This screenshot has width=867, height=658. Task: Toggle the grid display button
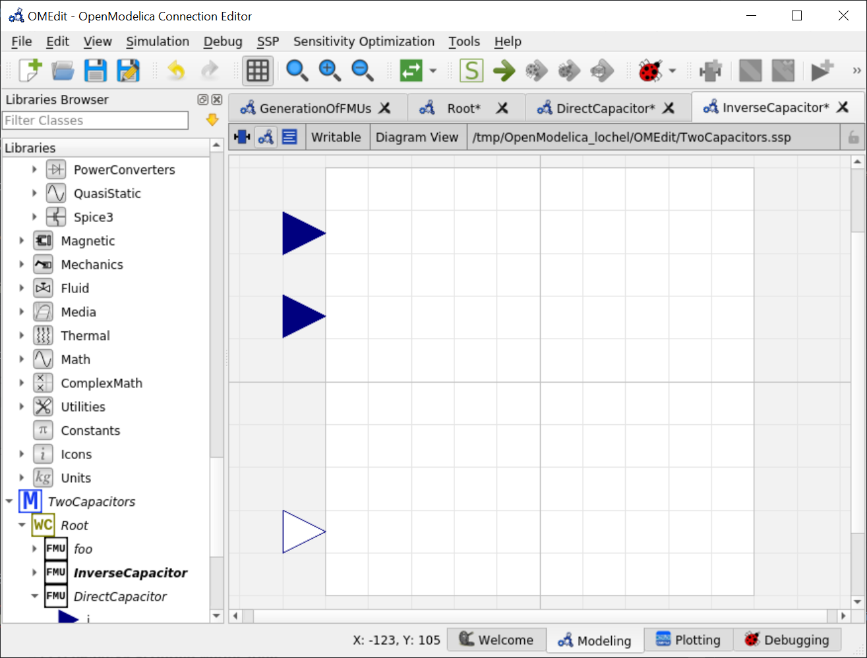257,70
